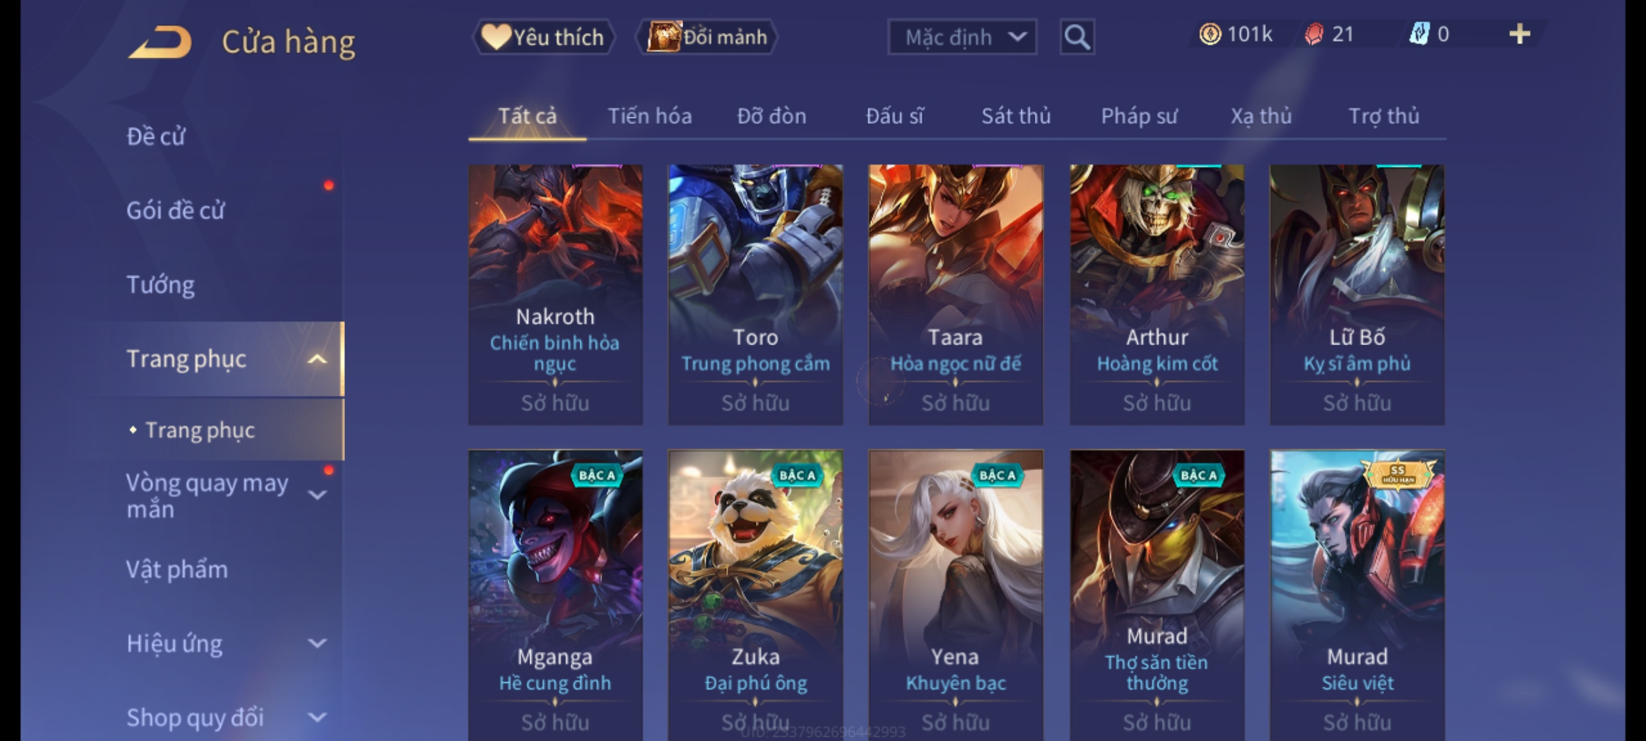Image resolution: width=1646 pixels, height=741 pixels.
Task: Tap the blue voucher currency icon
Action: pos(1419,34)
